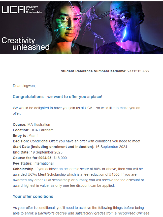
Task: Click the student reference number 2411313
Action: click(134, 71)
